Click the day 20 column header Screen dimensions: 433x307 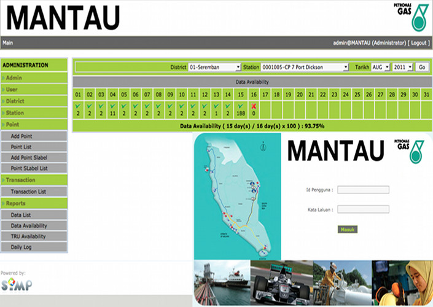pos(300,95)
